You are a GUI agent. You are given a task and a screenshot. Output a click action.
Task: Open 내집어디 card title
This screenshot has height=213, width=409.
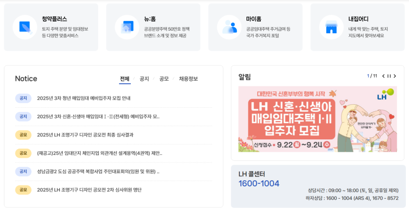[358, 19]
